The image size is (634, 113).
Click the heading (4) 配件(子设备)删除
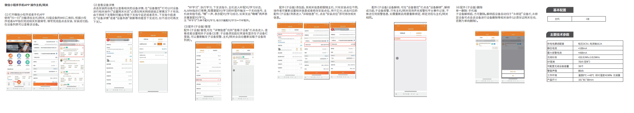(469, 7)
